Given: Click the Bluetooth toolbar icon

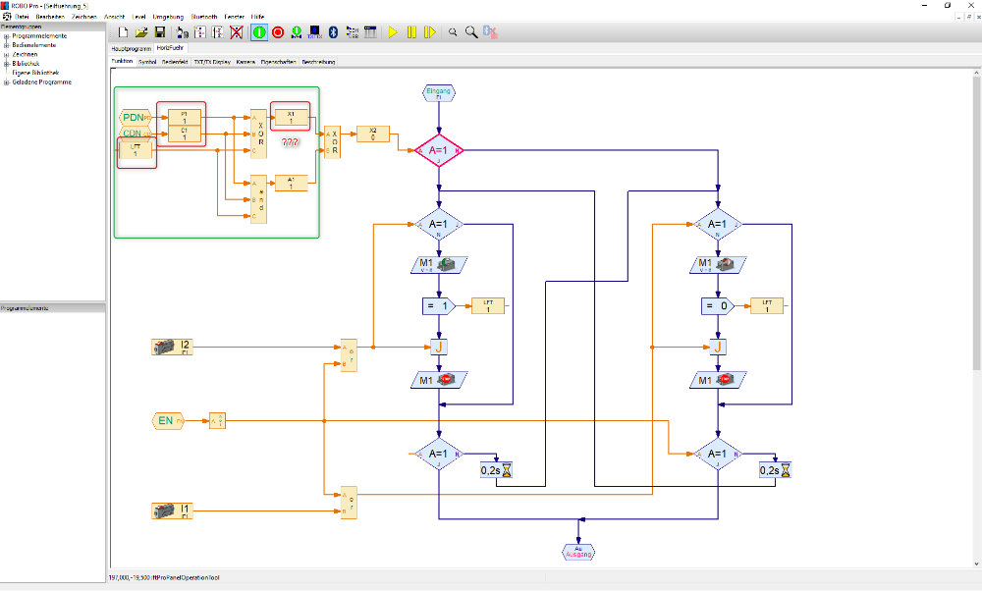Looking at the screenshot, I should pyautogui.click(x=333, y=32).
